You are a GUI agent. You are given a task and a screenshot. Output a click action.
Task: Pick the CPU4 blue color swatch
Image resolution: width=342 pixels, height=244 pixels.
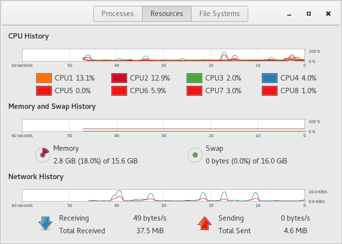270,78
